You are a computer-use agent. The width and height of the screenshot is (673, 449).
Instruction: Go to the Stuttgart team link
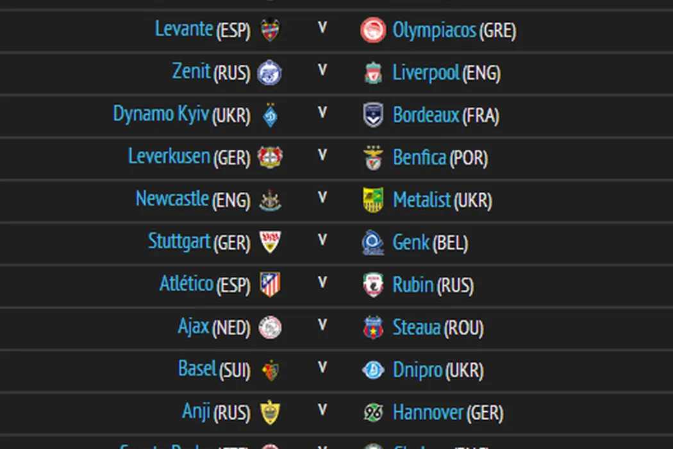pyautogui.click(x=179, y=242)
